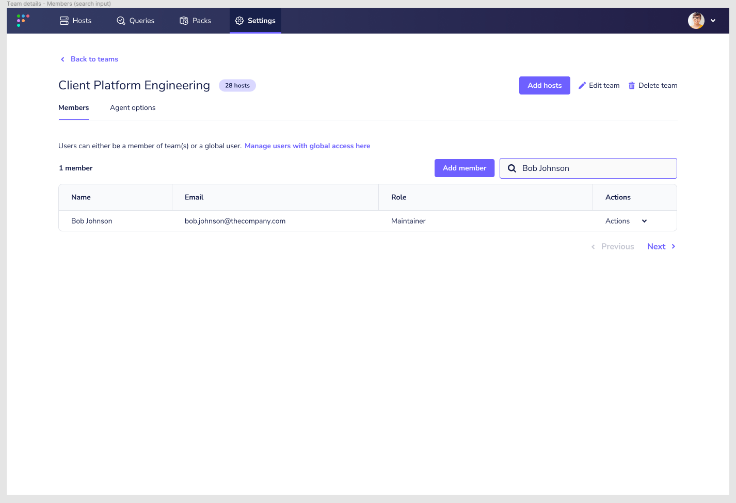Select the Members tab
736x503 pixels.
pyautogui.click(x=73, y=107)
